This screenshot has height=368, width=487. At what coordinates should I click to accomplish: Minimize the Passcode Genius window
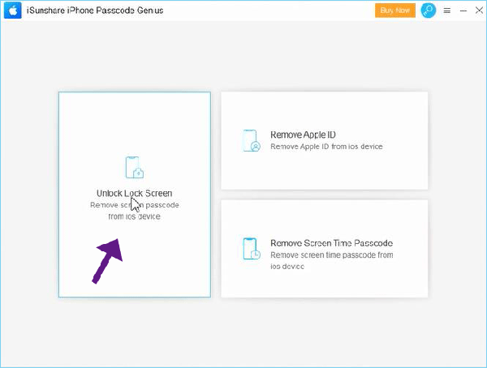[463, 11]
